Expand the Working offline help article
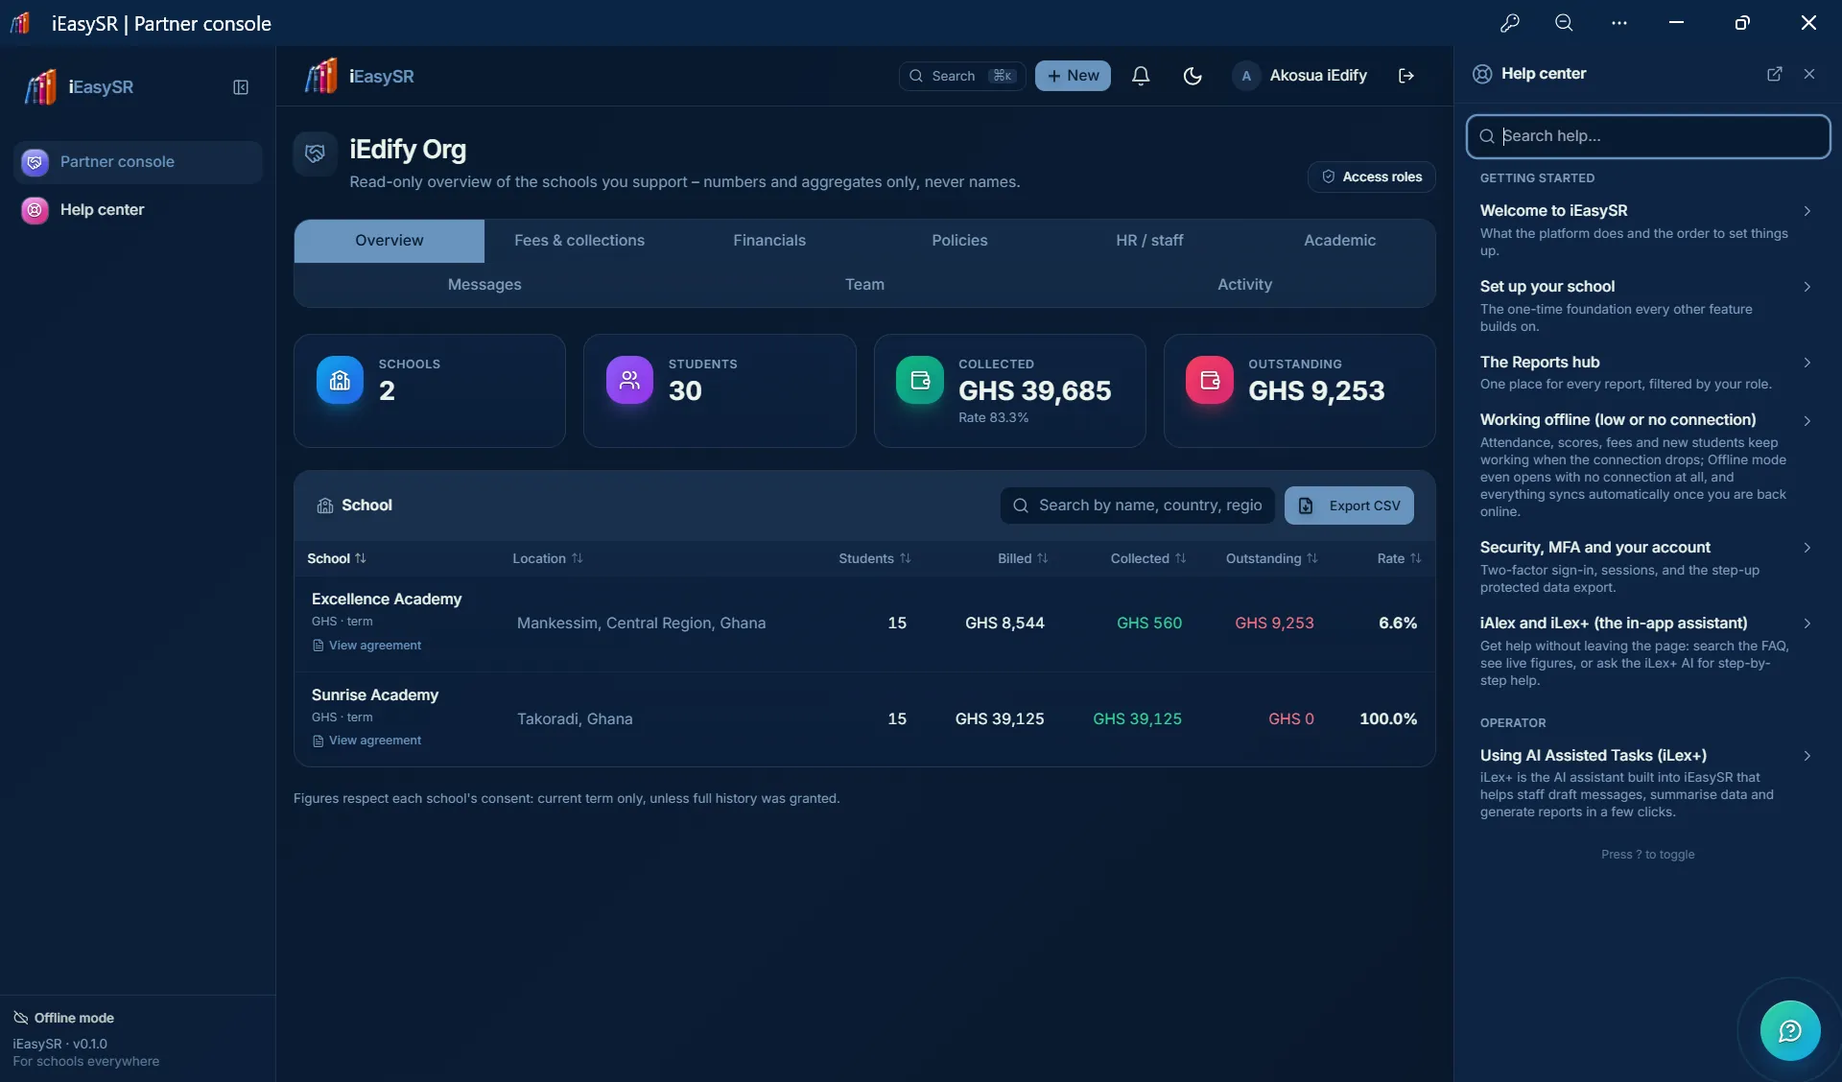The height and width of the screenshot is (1082, 1842). (x=1646, y=465)
